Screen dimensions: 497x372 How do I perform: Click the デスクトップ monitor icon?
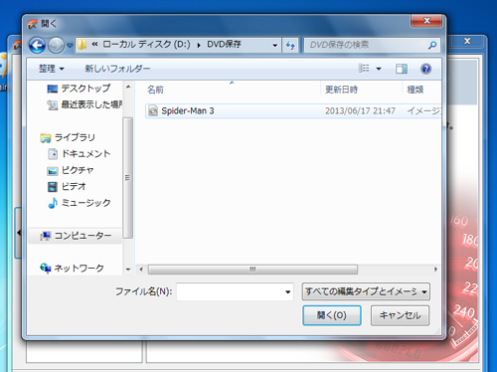point(53,89)
